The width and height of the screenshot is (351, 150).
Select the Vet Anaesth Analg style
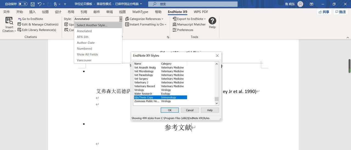click(x=160, y=67)
